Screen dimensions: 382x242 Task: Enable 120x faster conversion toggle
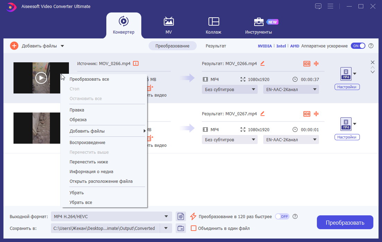pos(282,216)
